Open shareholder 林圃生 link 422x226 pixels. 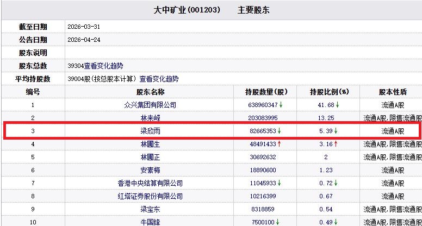coord(150,145)
